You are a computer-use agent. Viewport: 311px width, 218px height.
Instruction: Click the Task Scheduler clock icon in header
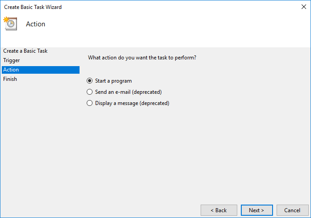10,24
